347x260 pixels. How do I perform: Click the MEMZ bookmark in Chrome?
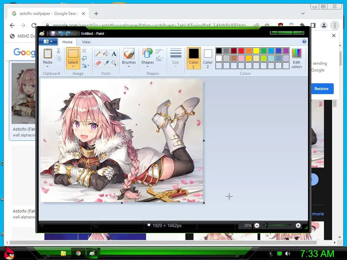coord(23,36)
